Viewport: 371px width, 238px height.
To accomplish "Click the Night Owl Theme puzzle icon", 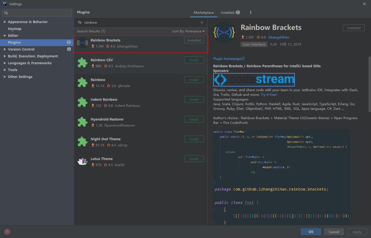I will [82, 142].
